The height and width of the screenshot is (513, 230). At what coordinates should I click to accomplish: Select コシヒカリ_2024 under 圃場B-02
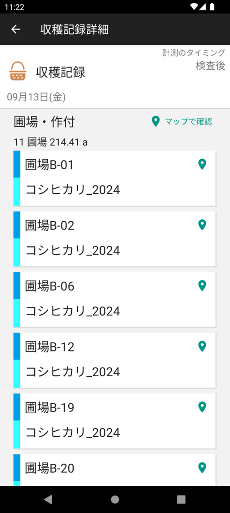[x=73, y=250]
